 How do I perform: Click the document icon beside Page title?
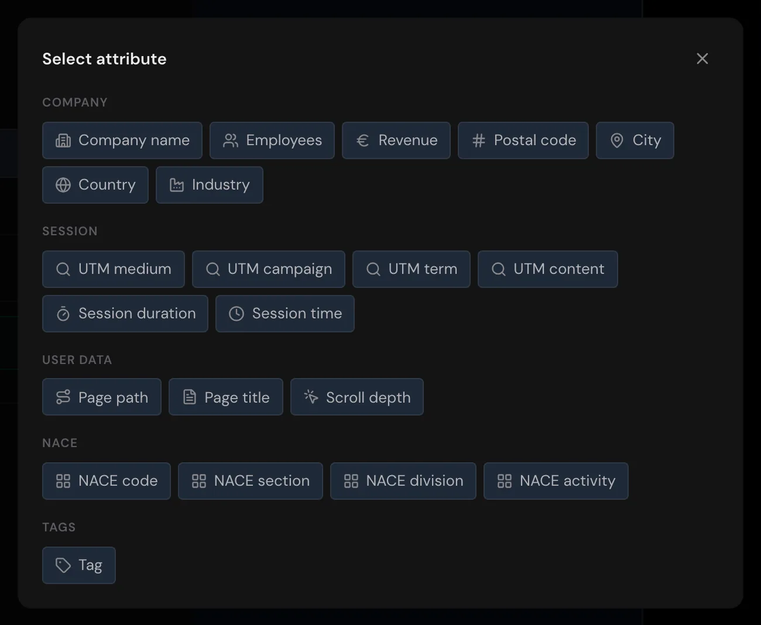tap(190, 397)
